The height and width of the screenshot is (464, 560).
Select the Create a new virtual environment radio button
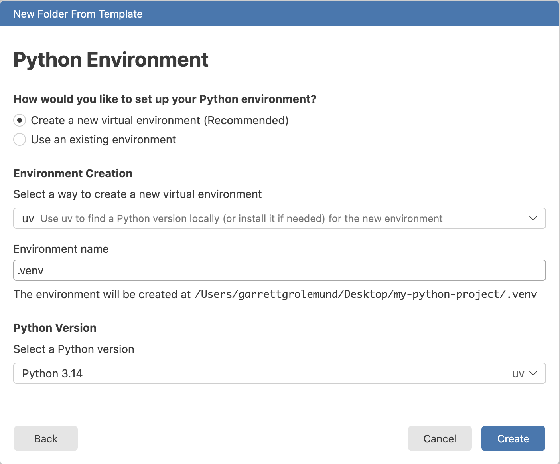pos(20,120)
